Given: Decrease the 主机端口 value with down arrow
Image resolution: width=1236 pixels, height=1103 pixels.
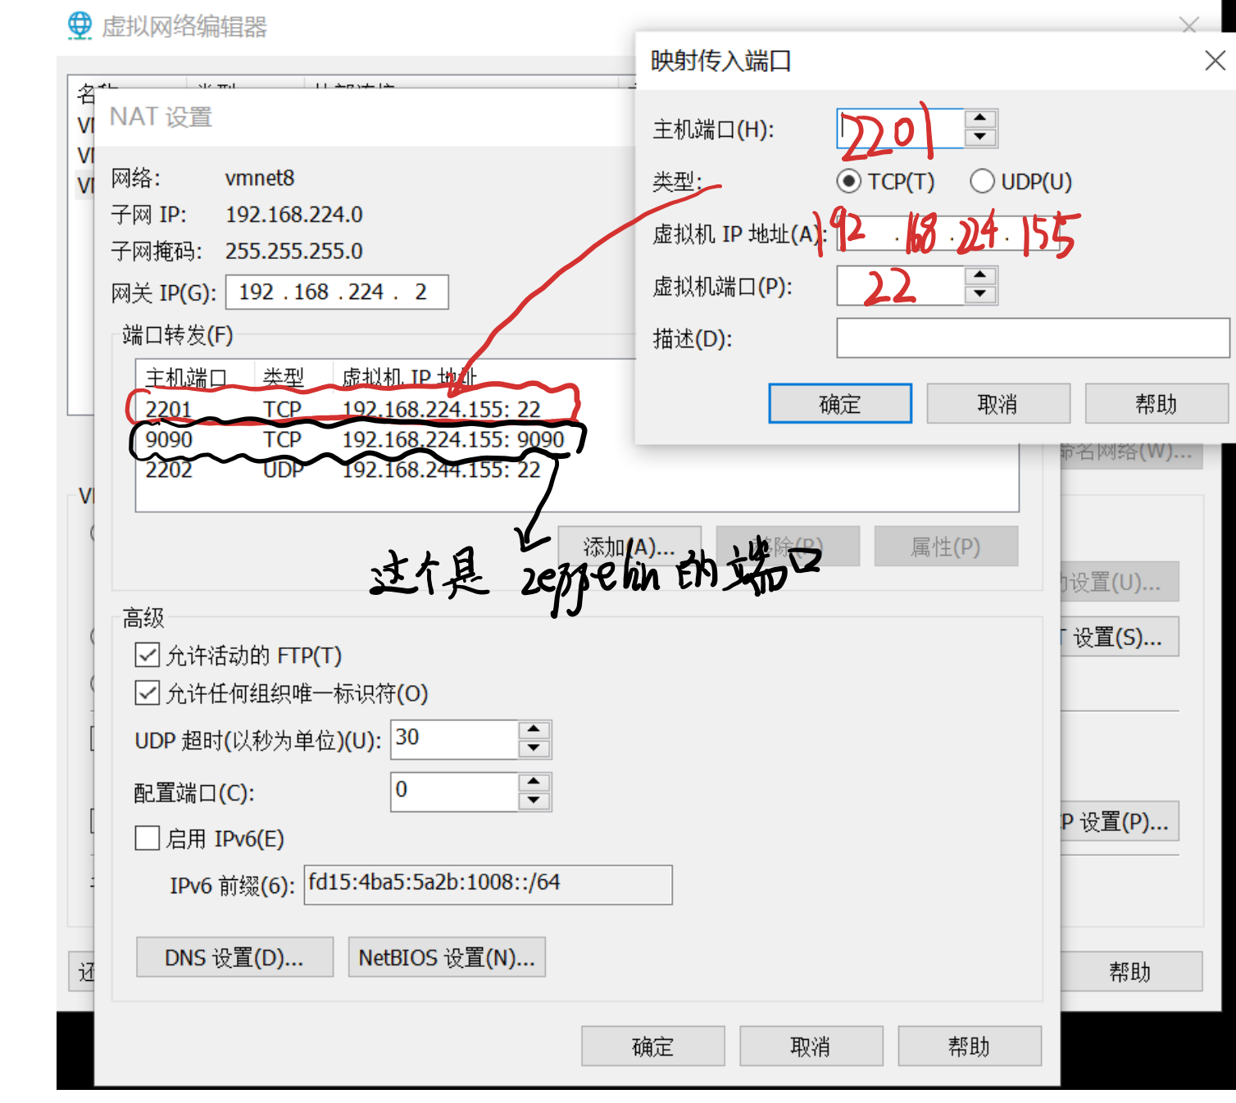Looking at the screenshot, I should (980, 138).
